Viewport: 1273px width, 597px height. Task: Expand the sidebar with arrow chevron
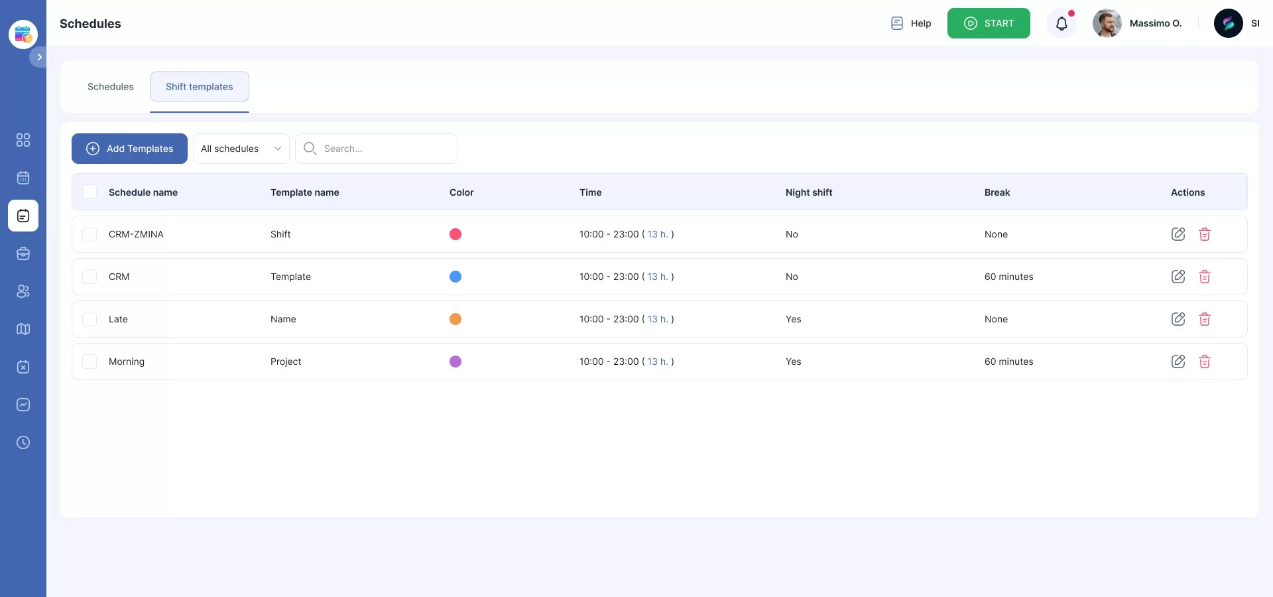[x=39, y=57]
